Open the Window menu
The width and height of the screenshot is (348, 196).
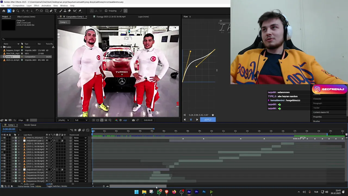point(64,6)
